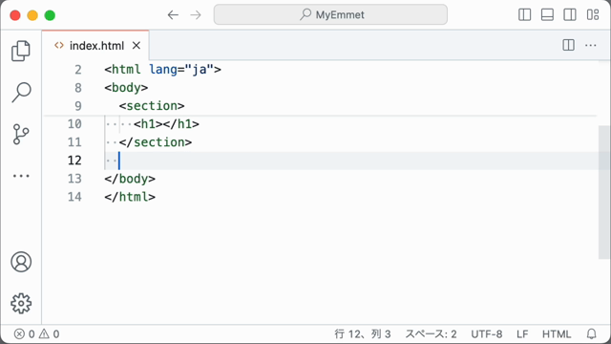Open the Explorer view in activity bar
This screenshot has width=611, height=344.
(x=21, y=51)
